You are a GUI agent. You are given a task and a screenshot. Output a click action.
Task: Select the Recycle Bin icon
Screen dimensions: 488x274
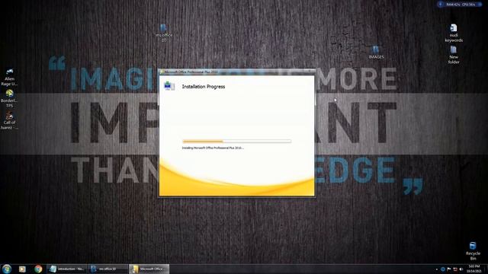pyautogui.click(x=473, y=251)
